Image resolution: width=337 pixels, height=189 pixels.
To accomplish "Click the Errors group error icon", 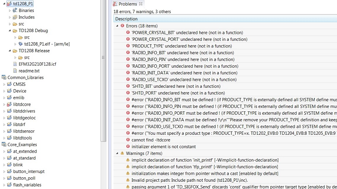I will 122,26.
